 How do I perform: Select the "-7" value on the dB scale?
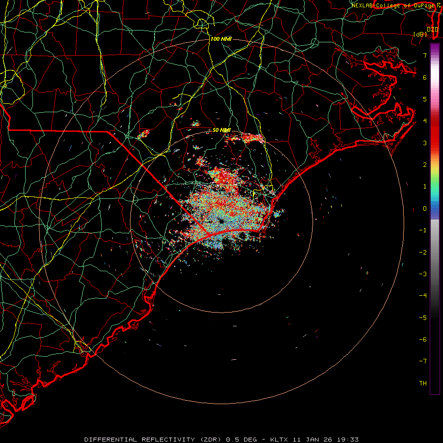(x=423, y=361)
